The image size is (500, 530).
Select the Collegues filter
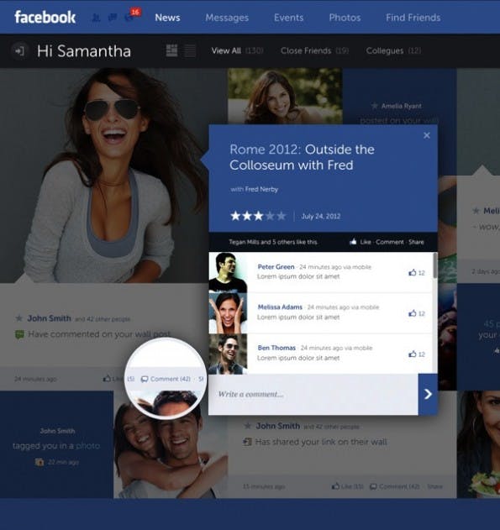point(393,50)
